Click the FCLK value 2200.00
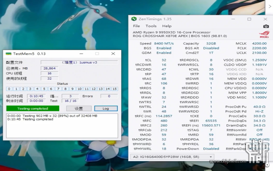Viewport: 273px width, 171px height. click(x=259, y=48)
